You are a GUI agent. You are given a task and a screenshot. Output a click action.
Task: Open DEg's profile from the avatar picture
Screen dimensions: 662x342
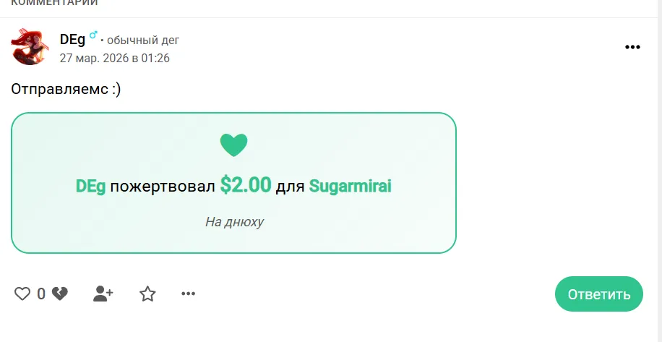30,46
